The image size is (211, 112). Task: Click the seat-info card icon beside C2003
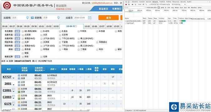[13, 96]
